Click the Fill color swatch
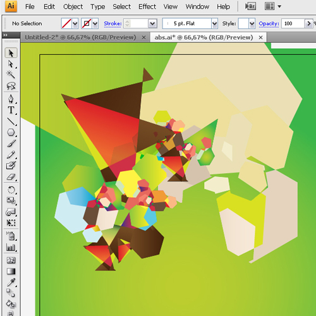Screen dimensions: 316x316 click(66, 23)
